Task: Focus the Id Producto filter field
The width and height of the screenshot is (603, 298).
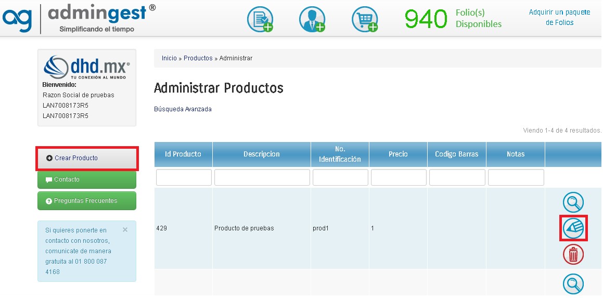Action: click(184, 177)
